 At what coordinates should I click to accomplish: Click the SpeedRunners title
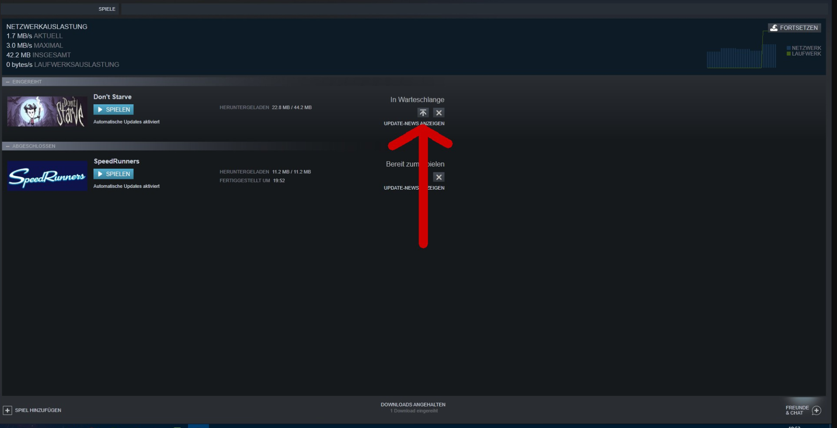click(x=117, y=161)
